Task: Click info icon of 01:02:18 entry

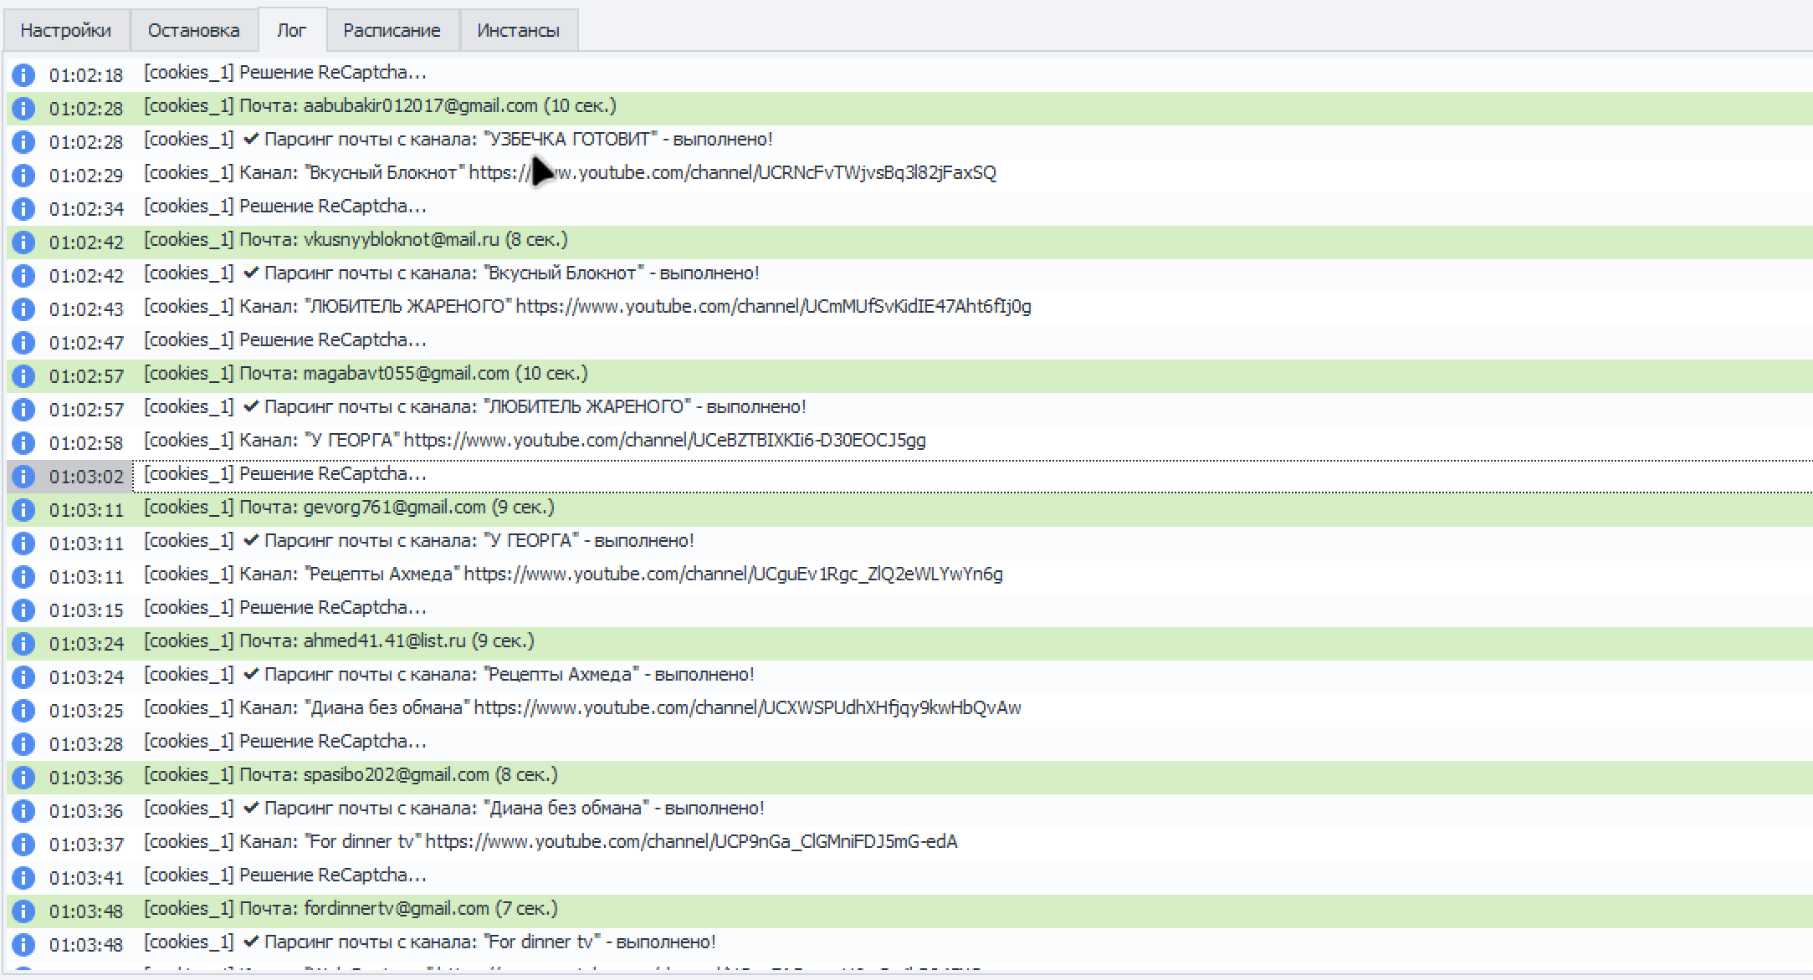Action: click(x=23, y=75)
